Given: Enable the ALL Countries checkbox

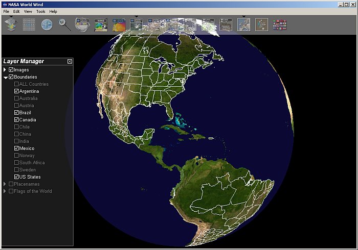Looking at the screenshot, I should click(x=16, y=84).
